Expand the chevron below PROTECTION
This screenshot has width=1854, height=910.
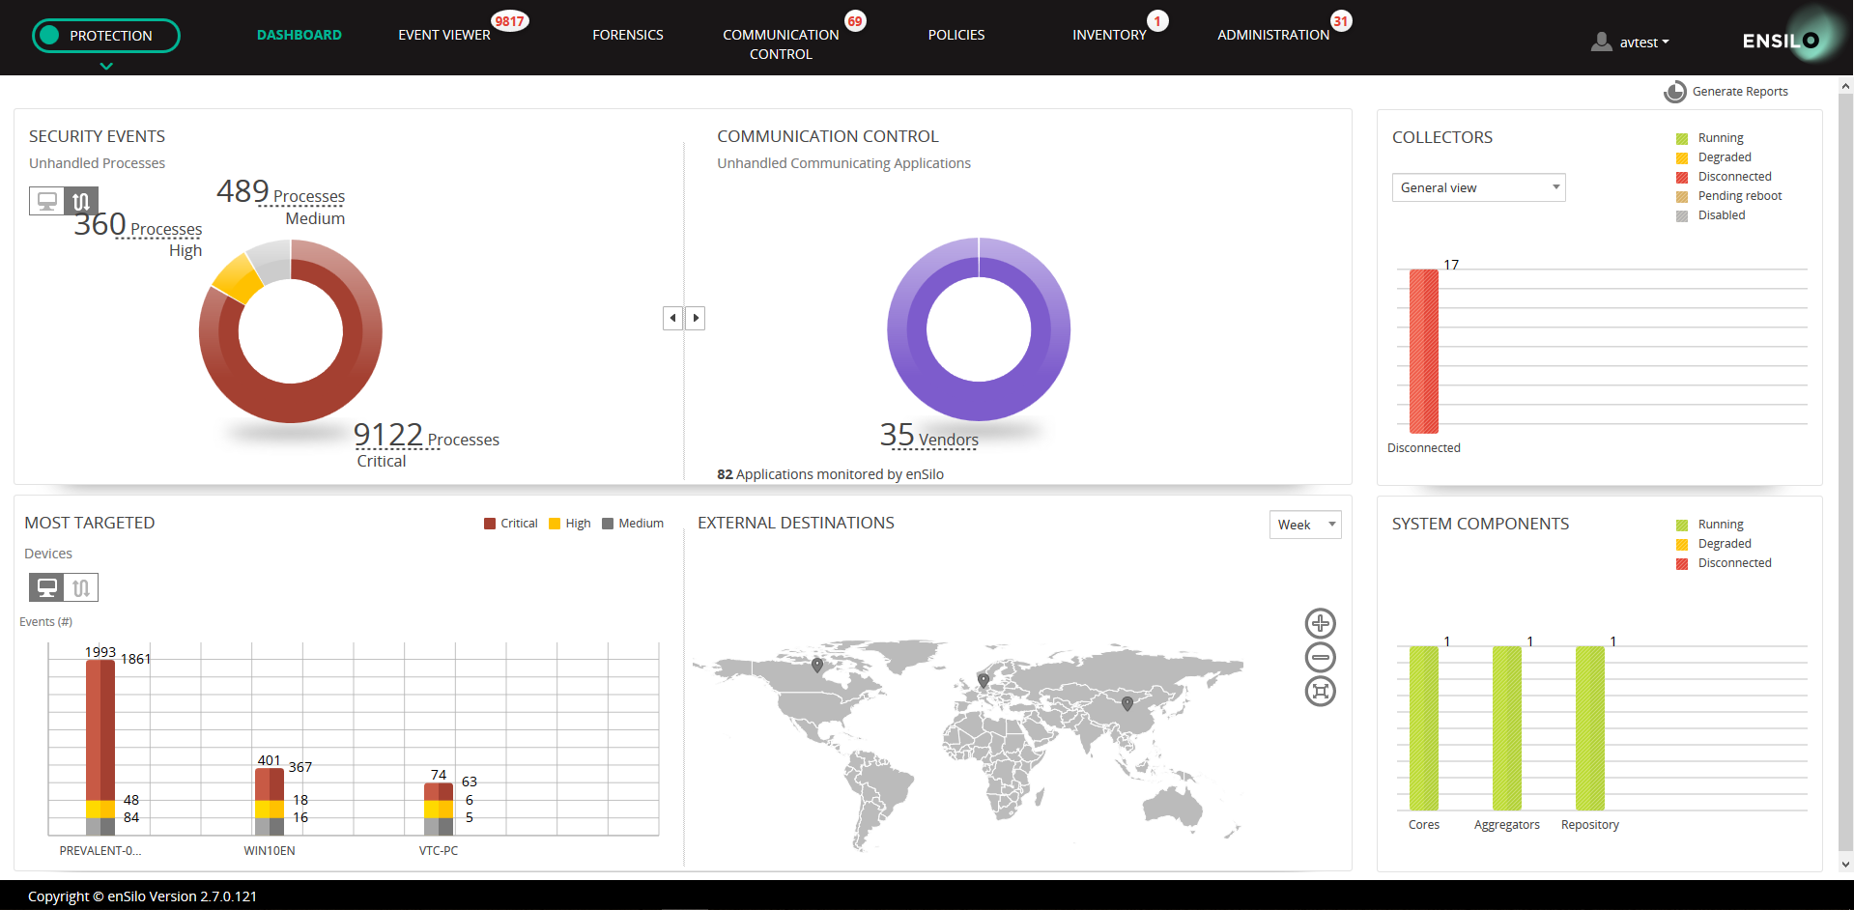[x=106, y=66]
